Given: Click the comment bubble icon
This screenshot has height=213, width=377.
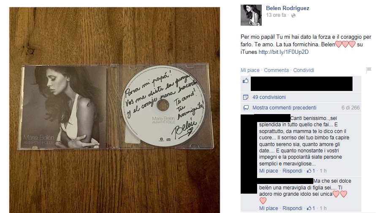Looking at the screenshot, I should click(x=246, y=108).
